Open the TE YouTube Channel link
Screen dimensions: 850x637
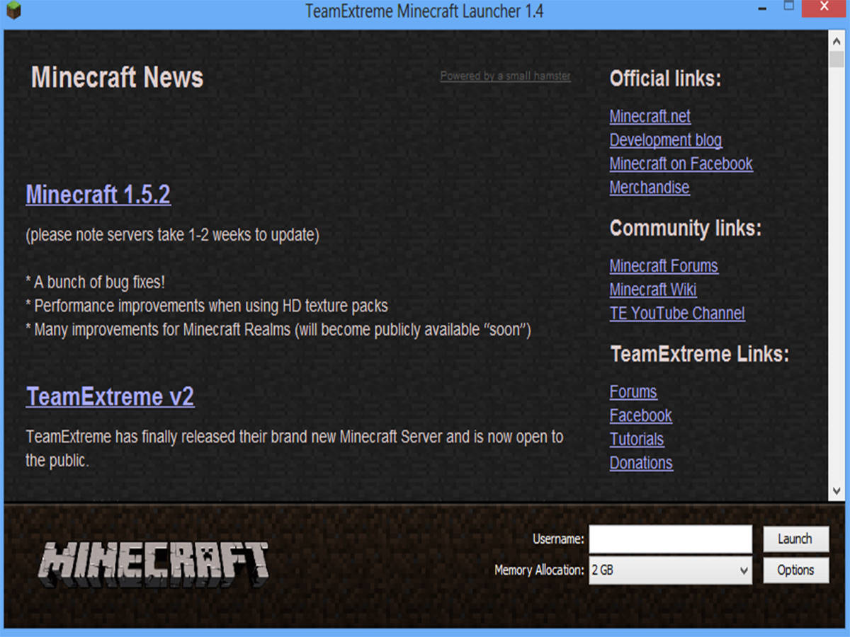676,314
